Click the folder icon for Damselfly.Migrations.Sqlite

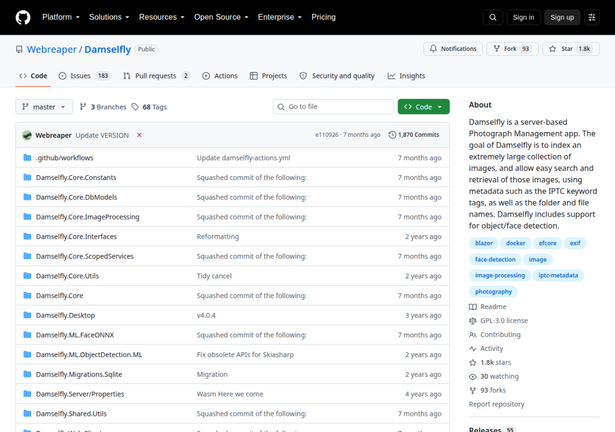[27, 374]
